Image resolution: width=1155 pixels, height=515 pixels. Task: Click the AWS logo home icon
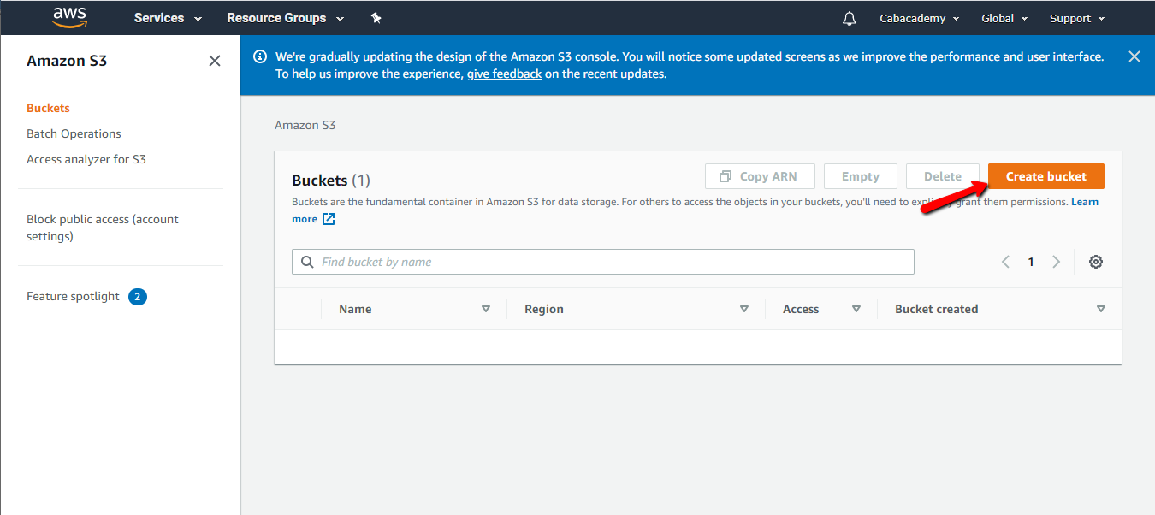tap(70, 17)
